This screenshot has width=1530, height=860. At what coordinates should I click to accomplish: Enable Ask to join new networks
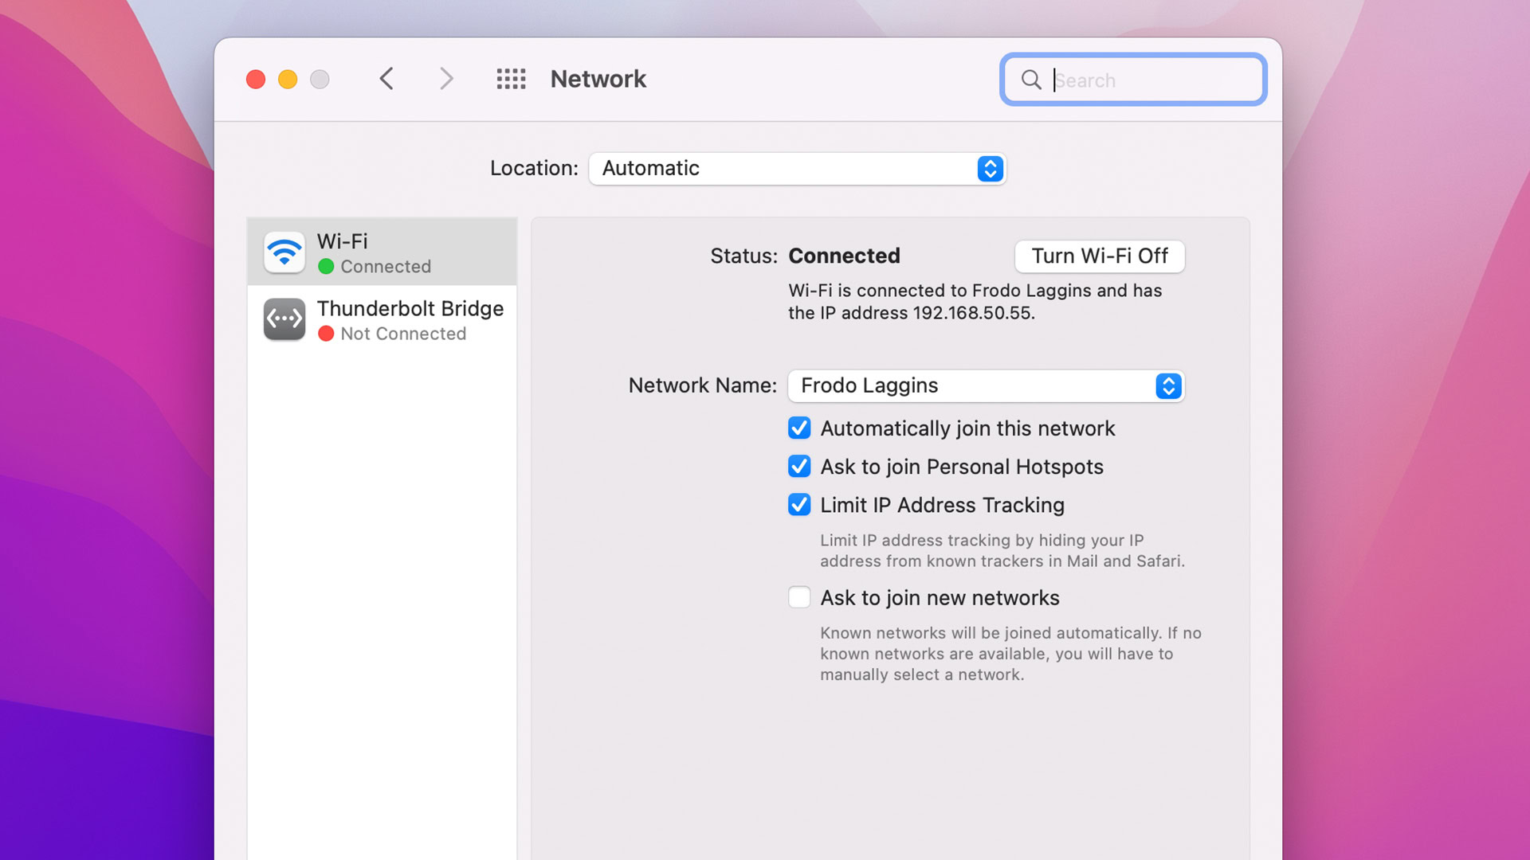coord(800,597)
